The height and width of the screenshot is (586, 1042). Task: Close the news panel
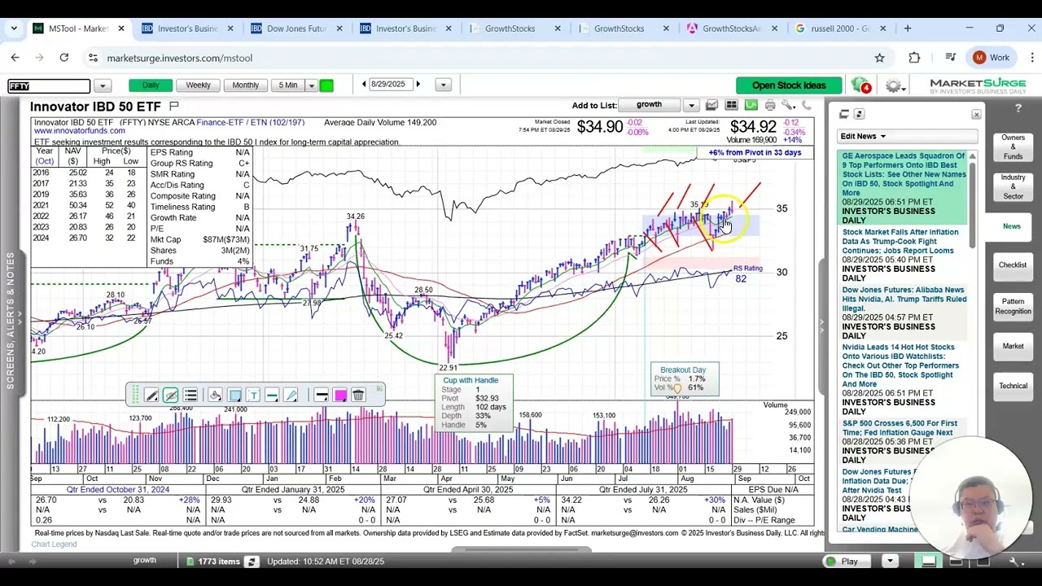(976, 115)
